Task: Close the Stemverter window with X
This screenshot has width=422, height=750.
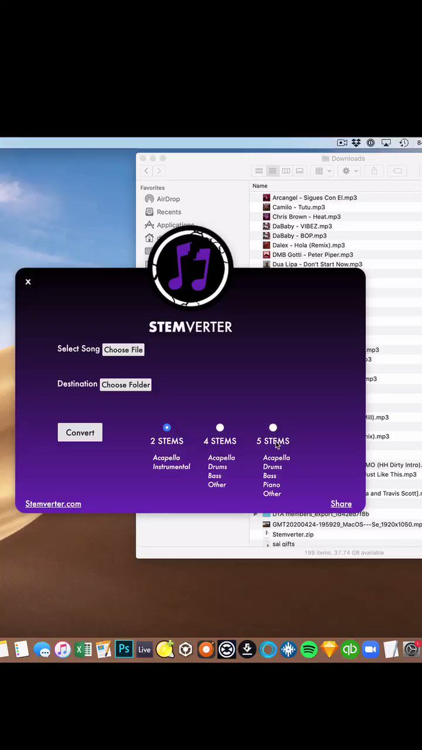Action: coord(28,282)
